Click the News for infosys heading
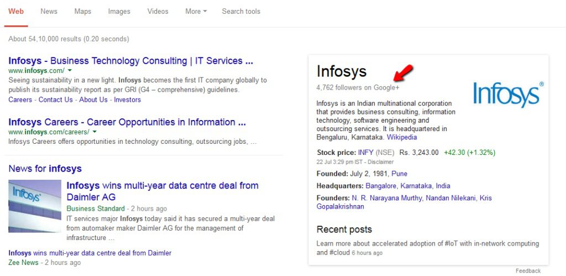The width and height of the screenshot is (566, 276). (x=45, y=169)
